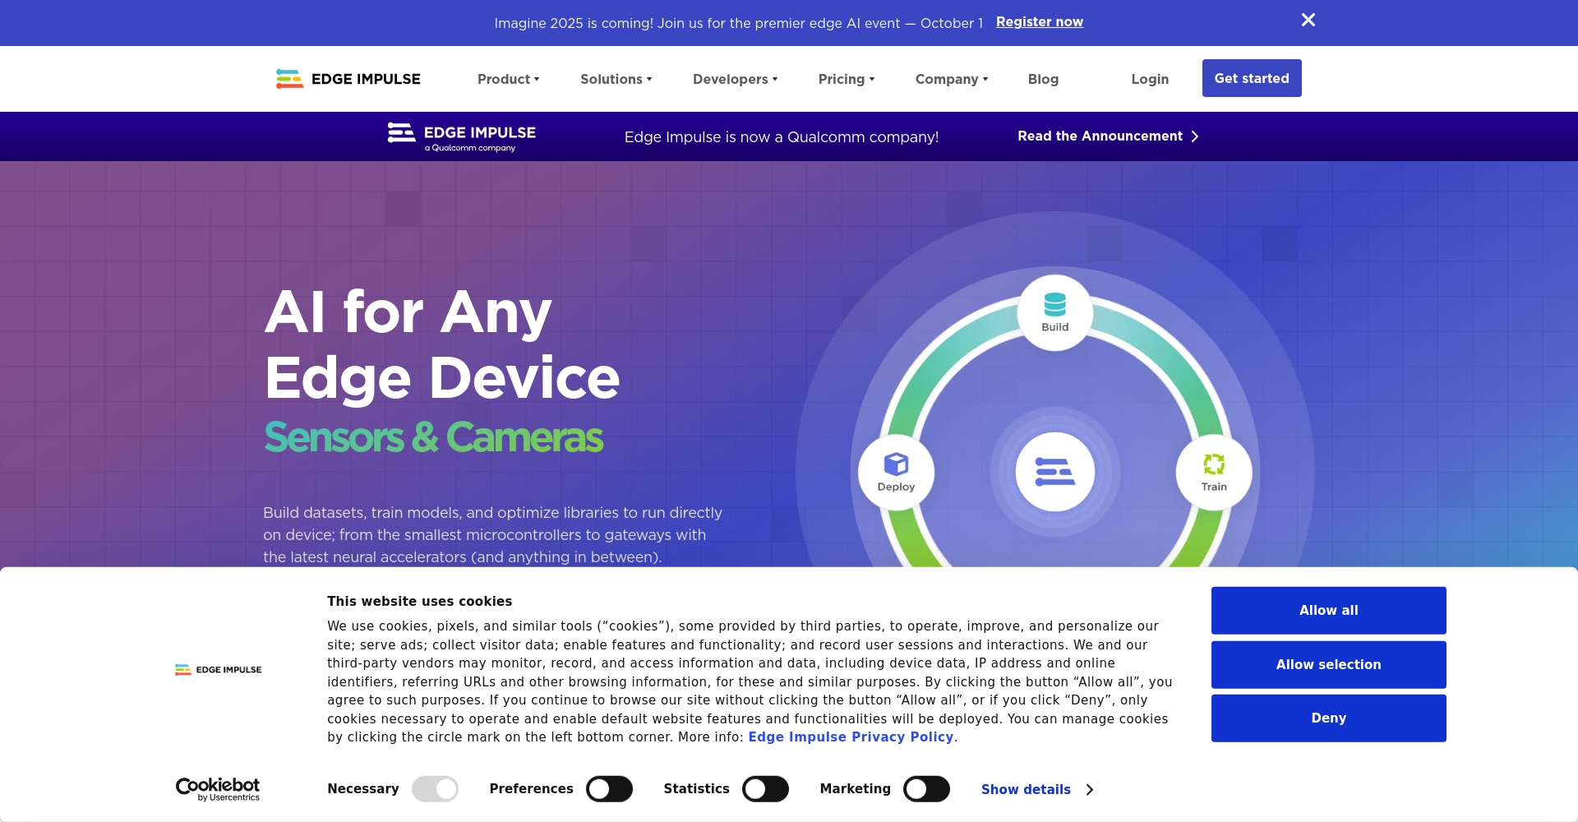Click Edge Impulse logo in cookie dialog
Viewport: 1578px width, 822px height.
218,670
